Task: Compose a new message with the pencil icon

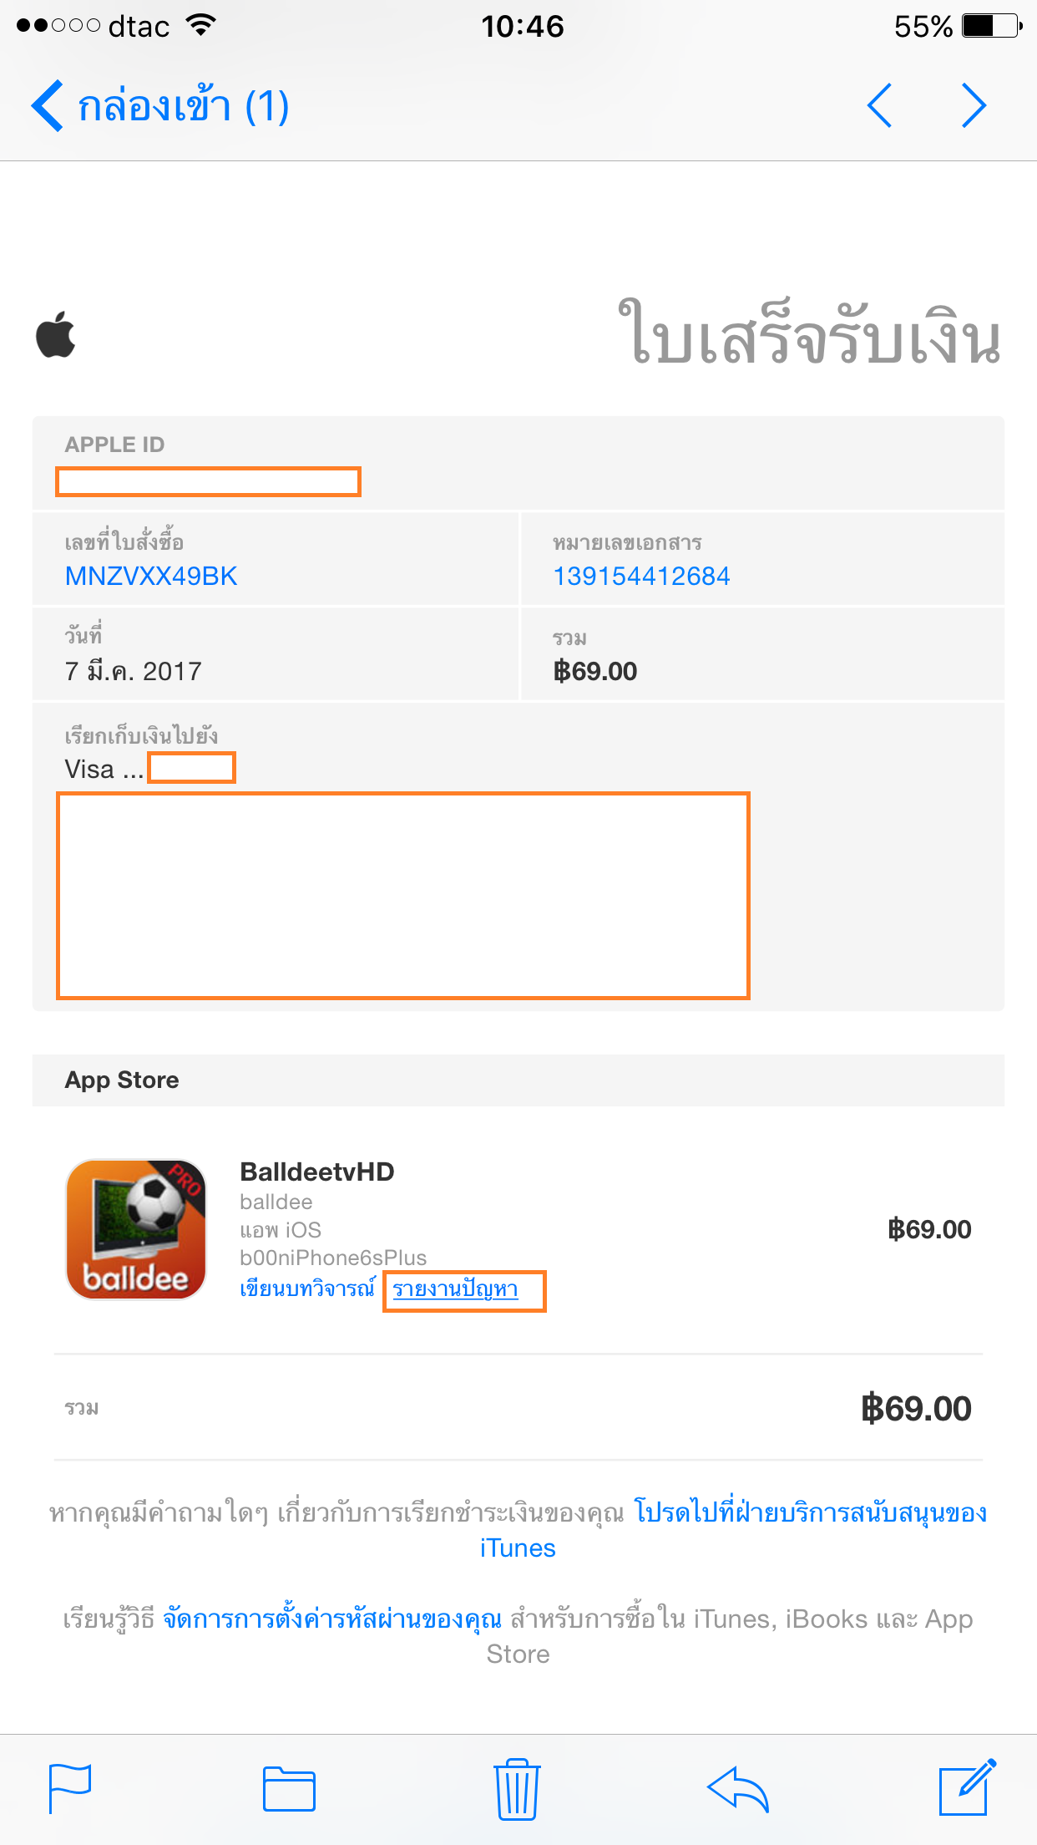Action: pos(967,1789)
